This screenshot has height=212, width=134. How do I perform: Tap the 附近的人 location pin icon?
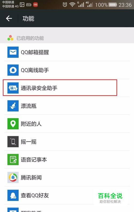click(x=13, y=124)
